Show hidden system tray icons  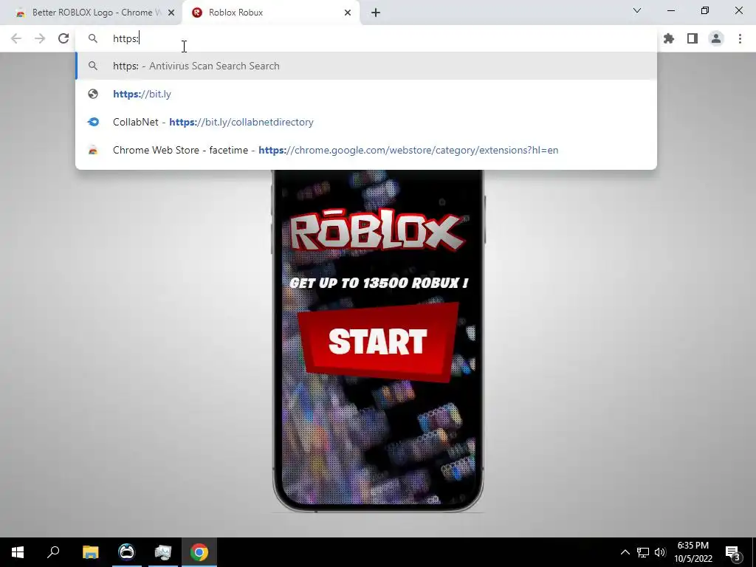625,552
